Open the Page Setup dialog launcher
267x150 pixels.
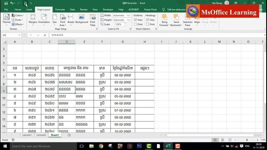pos(97,29)
